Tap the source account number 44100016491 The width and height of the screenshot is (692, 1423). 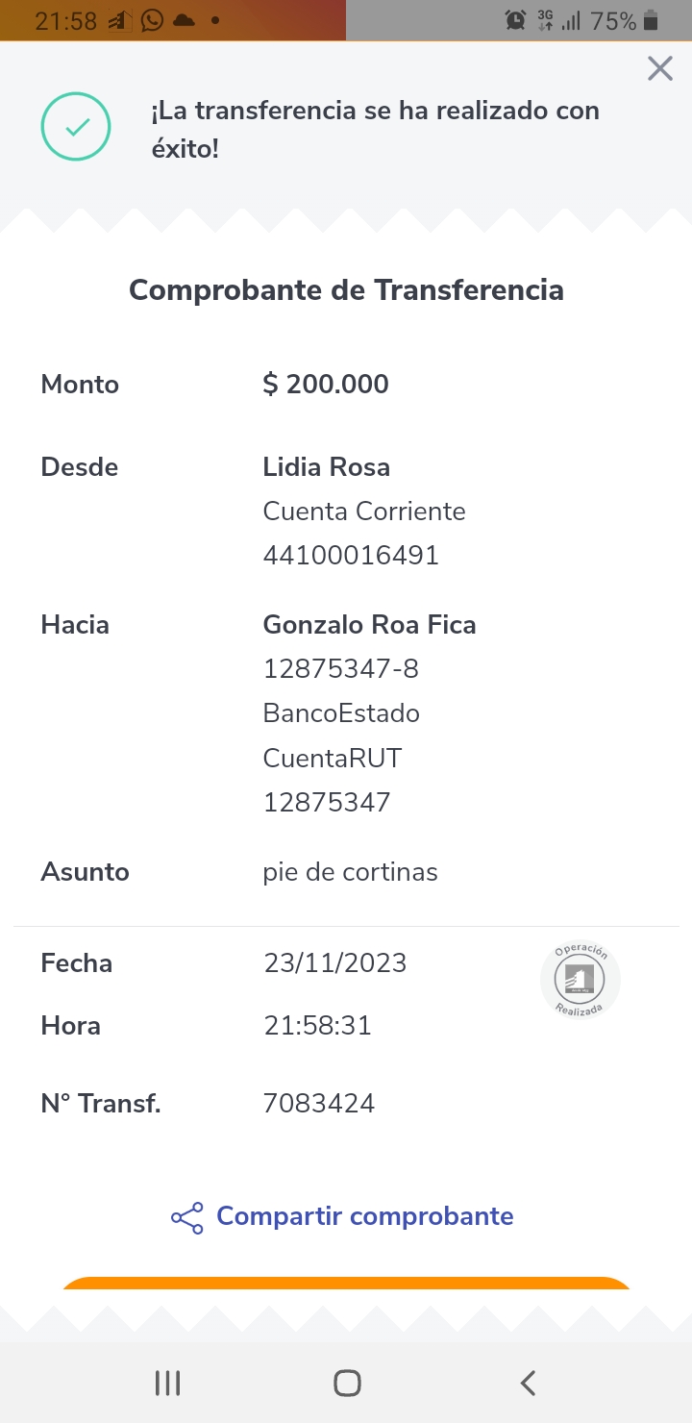pyautogui.click(x=351, y=555)
